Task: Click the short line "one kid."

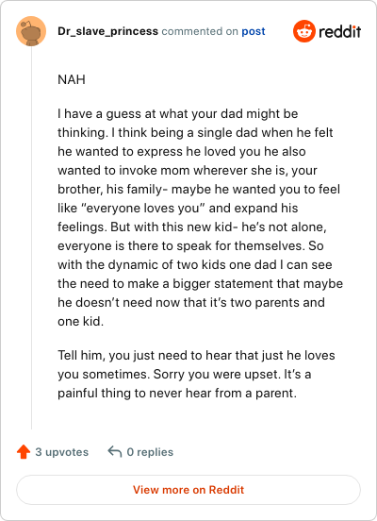Action: point(81,321)
